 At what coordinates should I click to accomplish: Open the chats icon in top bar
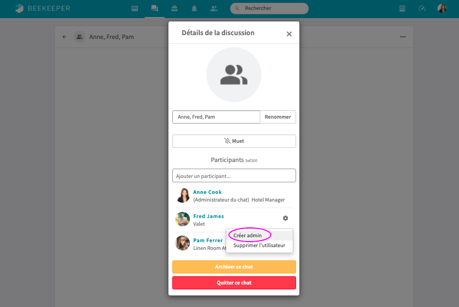[155, 8]
